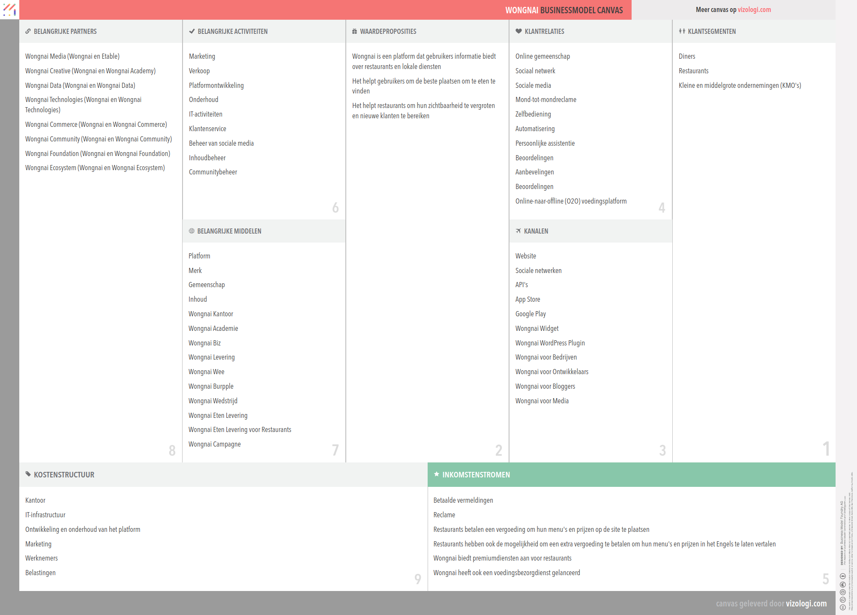Click the link icon beside Belangrijke Partners
The height and width of the screenshot is (615, 857).
coord(28,31)
